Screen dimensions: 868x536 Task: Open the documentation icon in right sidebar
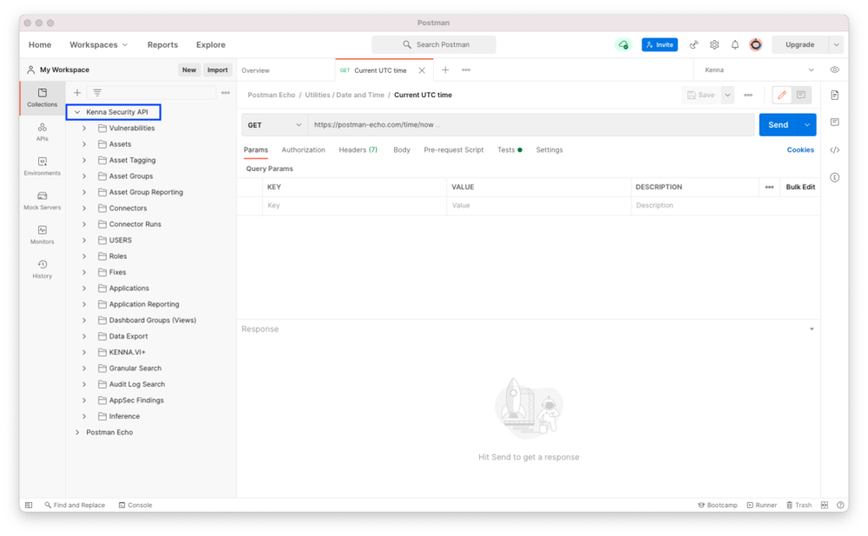(x=835, y=96)
